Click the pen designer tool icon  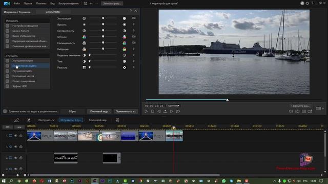[x=16, y=120]
